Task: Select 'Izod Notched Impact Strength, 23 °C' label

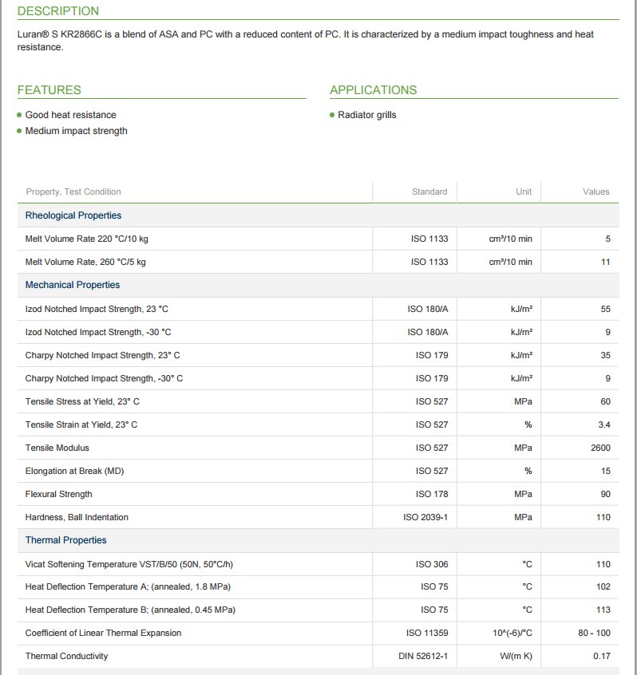Action: coord(97,309)
